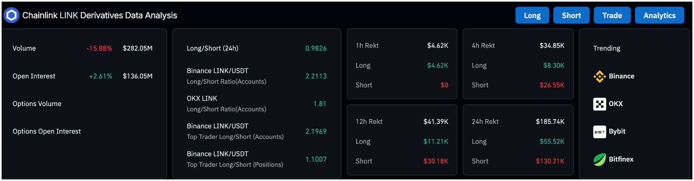Select OKX LINK Long/Short Ratio row
This screenshot has width=694, height=181.
coord(257,104)
